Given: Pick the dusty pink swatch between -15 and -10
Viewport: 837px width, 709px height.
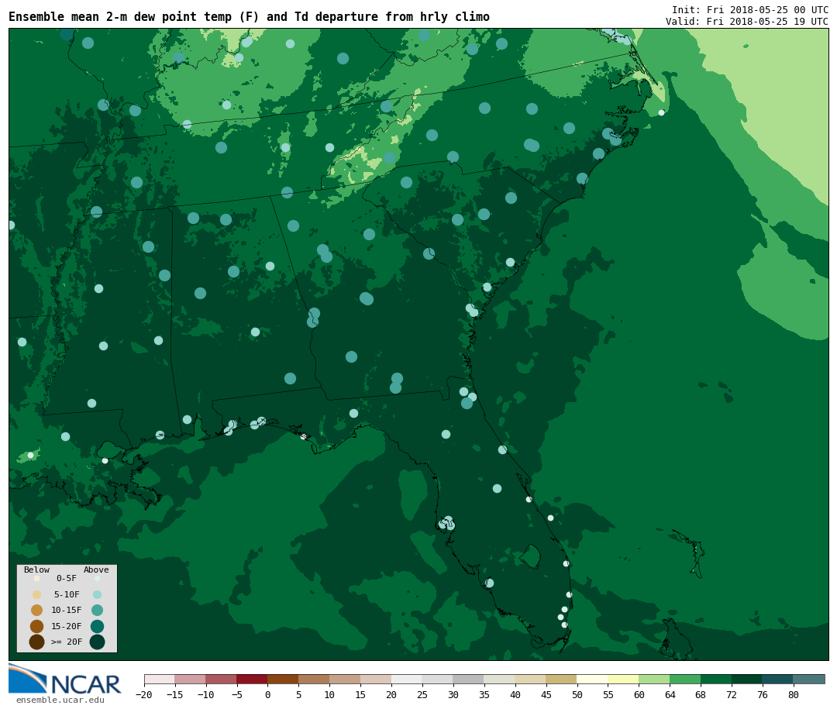Looking at the screenshot, I should point(190,679).
